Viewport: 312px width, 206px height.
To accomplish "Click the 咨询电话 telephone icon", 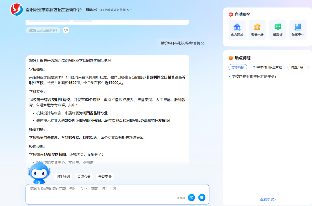I will tap(257, 27).
